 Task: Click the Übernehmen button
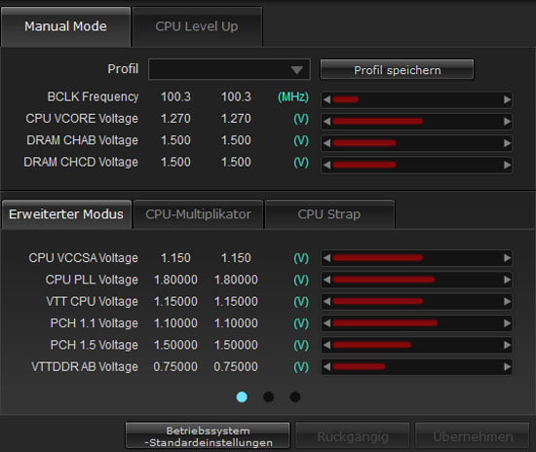[473, 436]
